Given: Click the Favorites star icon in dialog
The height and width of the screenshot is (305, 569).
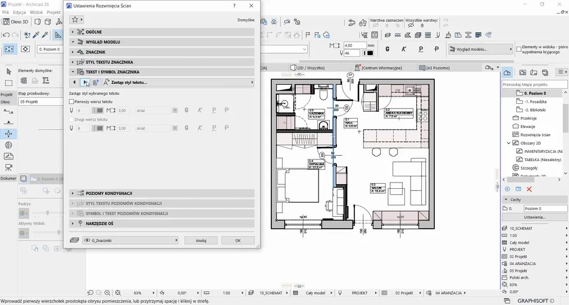Looking at the screenshot, I should (x=75, y=20).
